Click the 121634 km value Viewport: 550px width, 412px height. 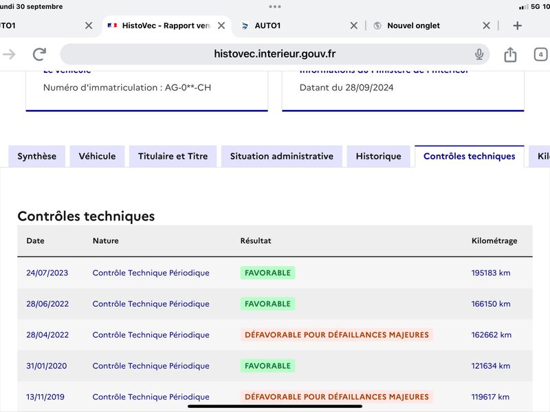pos(491,366)
